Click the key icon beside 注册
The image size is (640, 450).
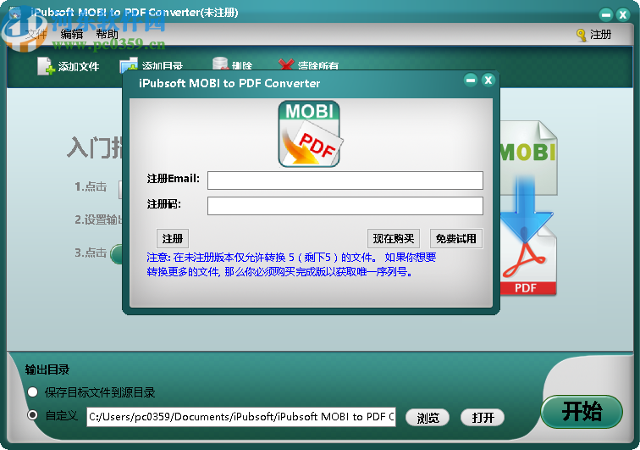[x=581, y=35]
